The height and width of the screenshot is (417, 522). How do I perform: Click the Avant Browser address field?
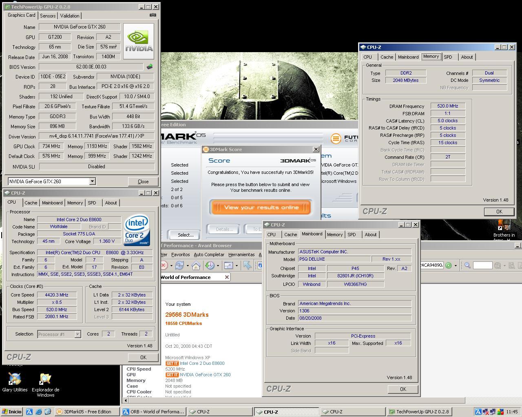click(x=431, y=266)
